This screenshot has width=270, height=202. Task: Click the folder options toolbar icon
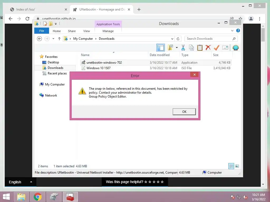[x=170, y=48]
